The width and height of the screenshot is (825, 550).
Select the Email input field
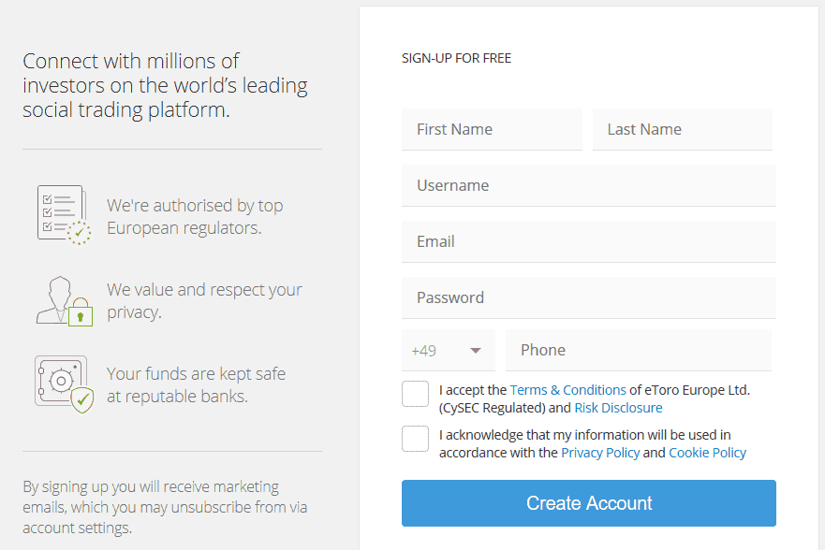[589, 241]
